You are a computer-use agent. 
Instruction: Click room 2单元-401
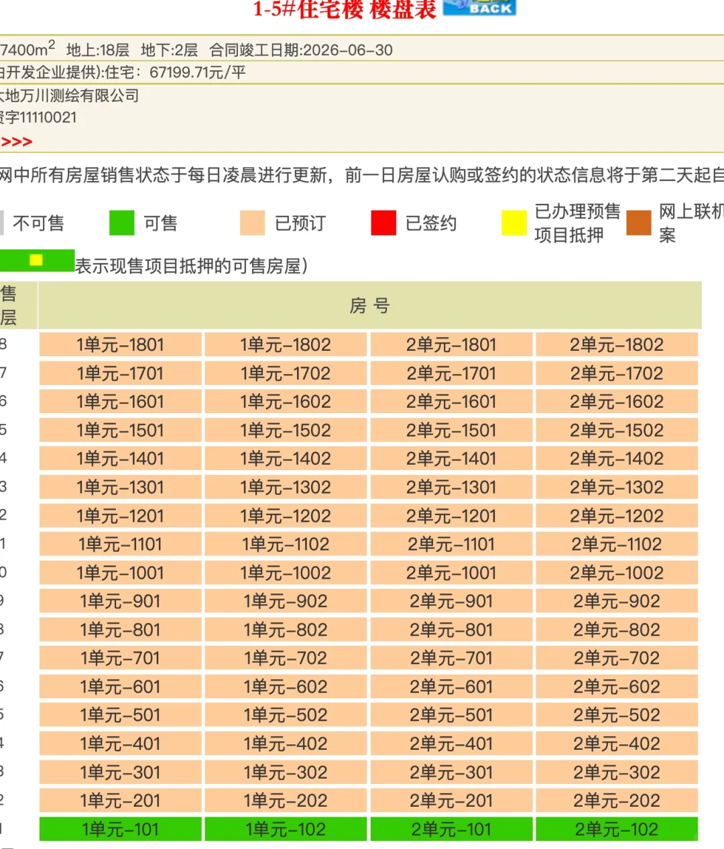tap(451, 744)
